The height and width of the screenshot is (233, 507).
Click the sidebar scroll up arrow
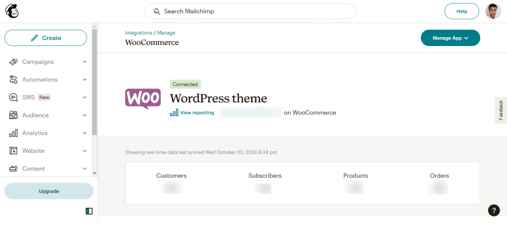(95, 26)
